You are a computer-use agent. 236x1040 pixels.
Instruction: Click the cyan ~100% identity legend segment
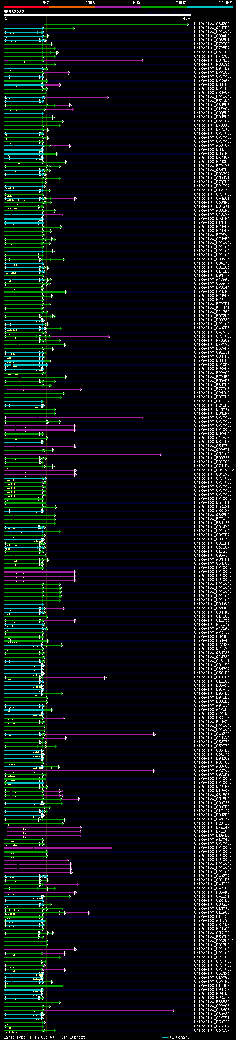[x=209, y=7]
